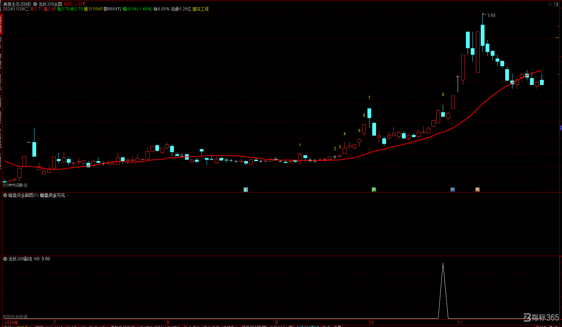Click the 暗盘资金副图(1) sub-chart title

[23, 195]
